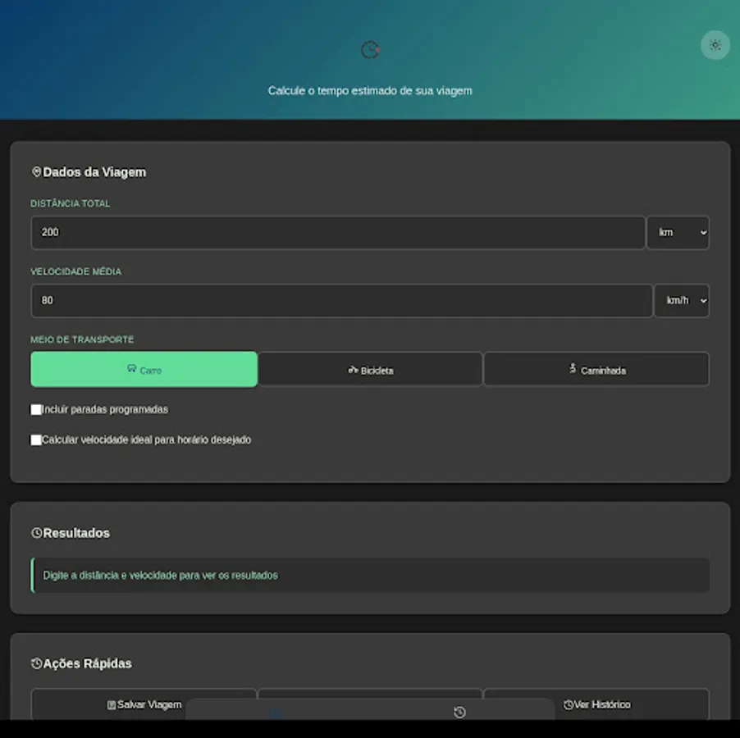This screenshot has width=740, height=738.
Task: Enable the Incluir paradas programadas checkbox
Action: click(35, 408)
